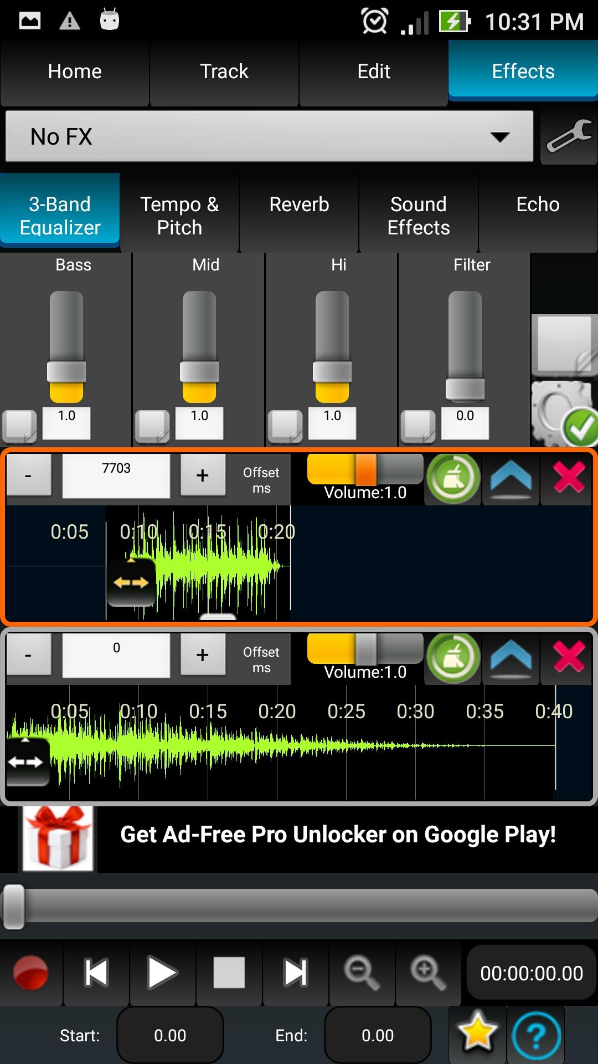Adjust the second track volume slider

365,648
